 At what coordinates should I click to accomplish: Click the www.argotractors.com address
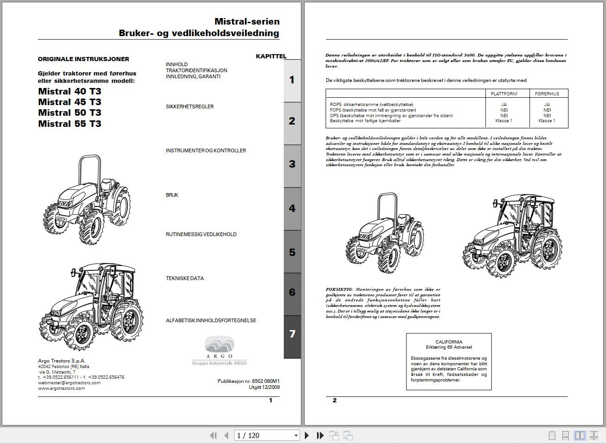62,388
